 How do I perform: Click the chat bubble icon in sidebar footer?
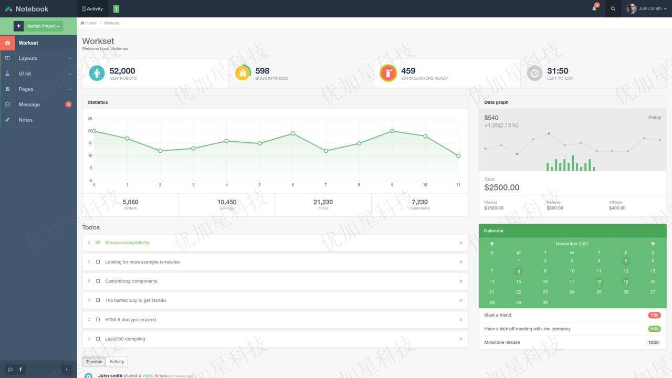(10, 370)
